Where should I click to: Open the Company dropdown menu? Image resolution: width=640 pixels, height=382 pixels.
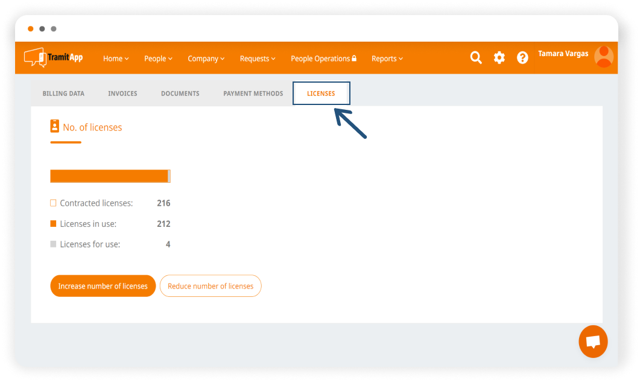pos(206,59)
